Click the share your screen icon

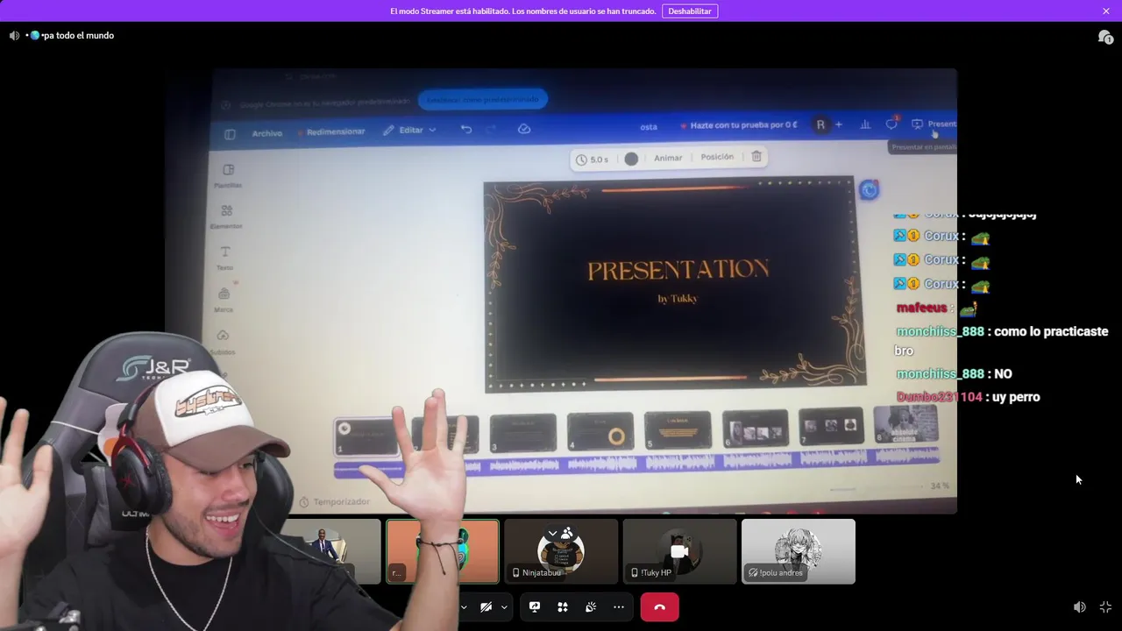click(x=535, y=606)
